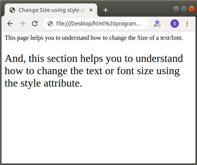Open a new tab with plus button

pyautogui.click(x=106, y=10)
